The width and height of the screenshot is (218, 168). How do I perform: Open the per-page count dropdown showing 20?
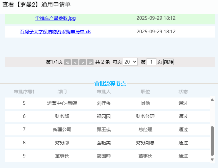[x=130, y=62]
